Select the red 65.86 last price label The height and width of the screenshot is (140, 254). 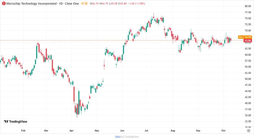248,40
